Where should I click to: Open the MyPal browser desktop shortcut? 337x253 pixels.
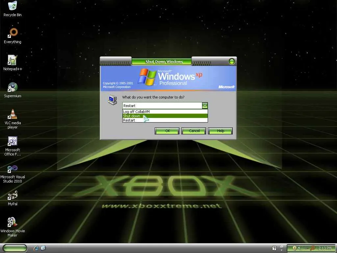pyautogui.click(x=13, y=198)
